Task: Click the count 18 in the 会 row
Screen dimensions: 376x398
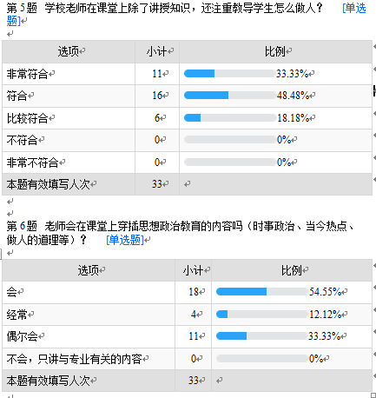Action: (194, 291)
